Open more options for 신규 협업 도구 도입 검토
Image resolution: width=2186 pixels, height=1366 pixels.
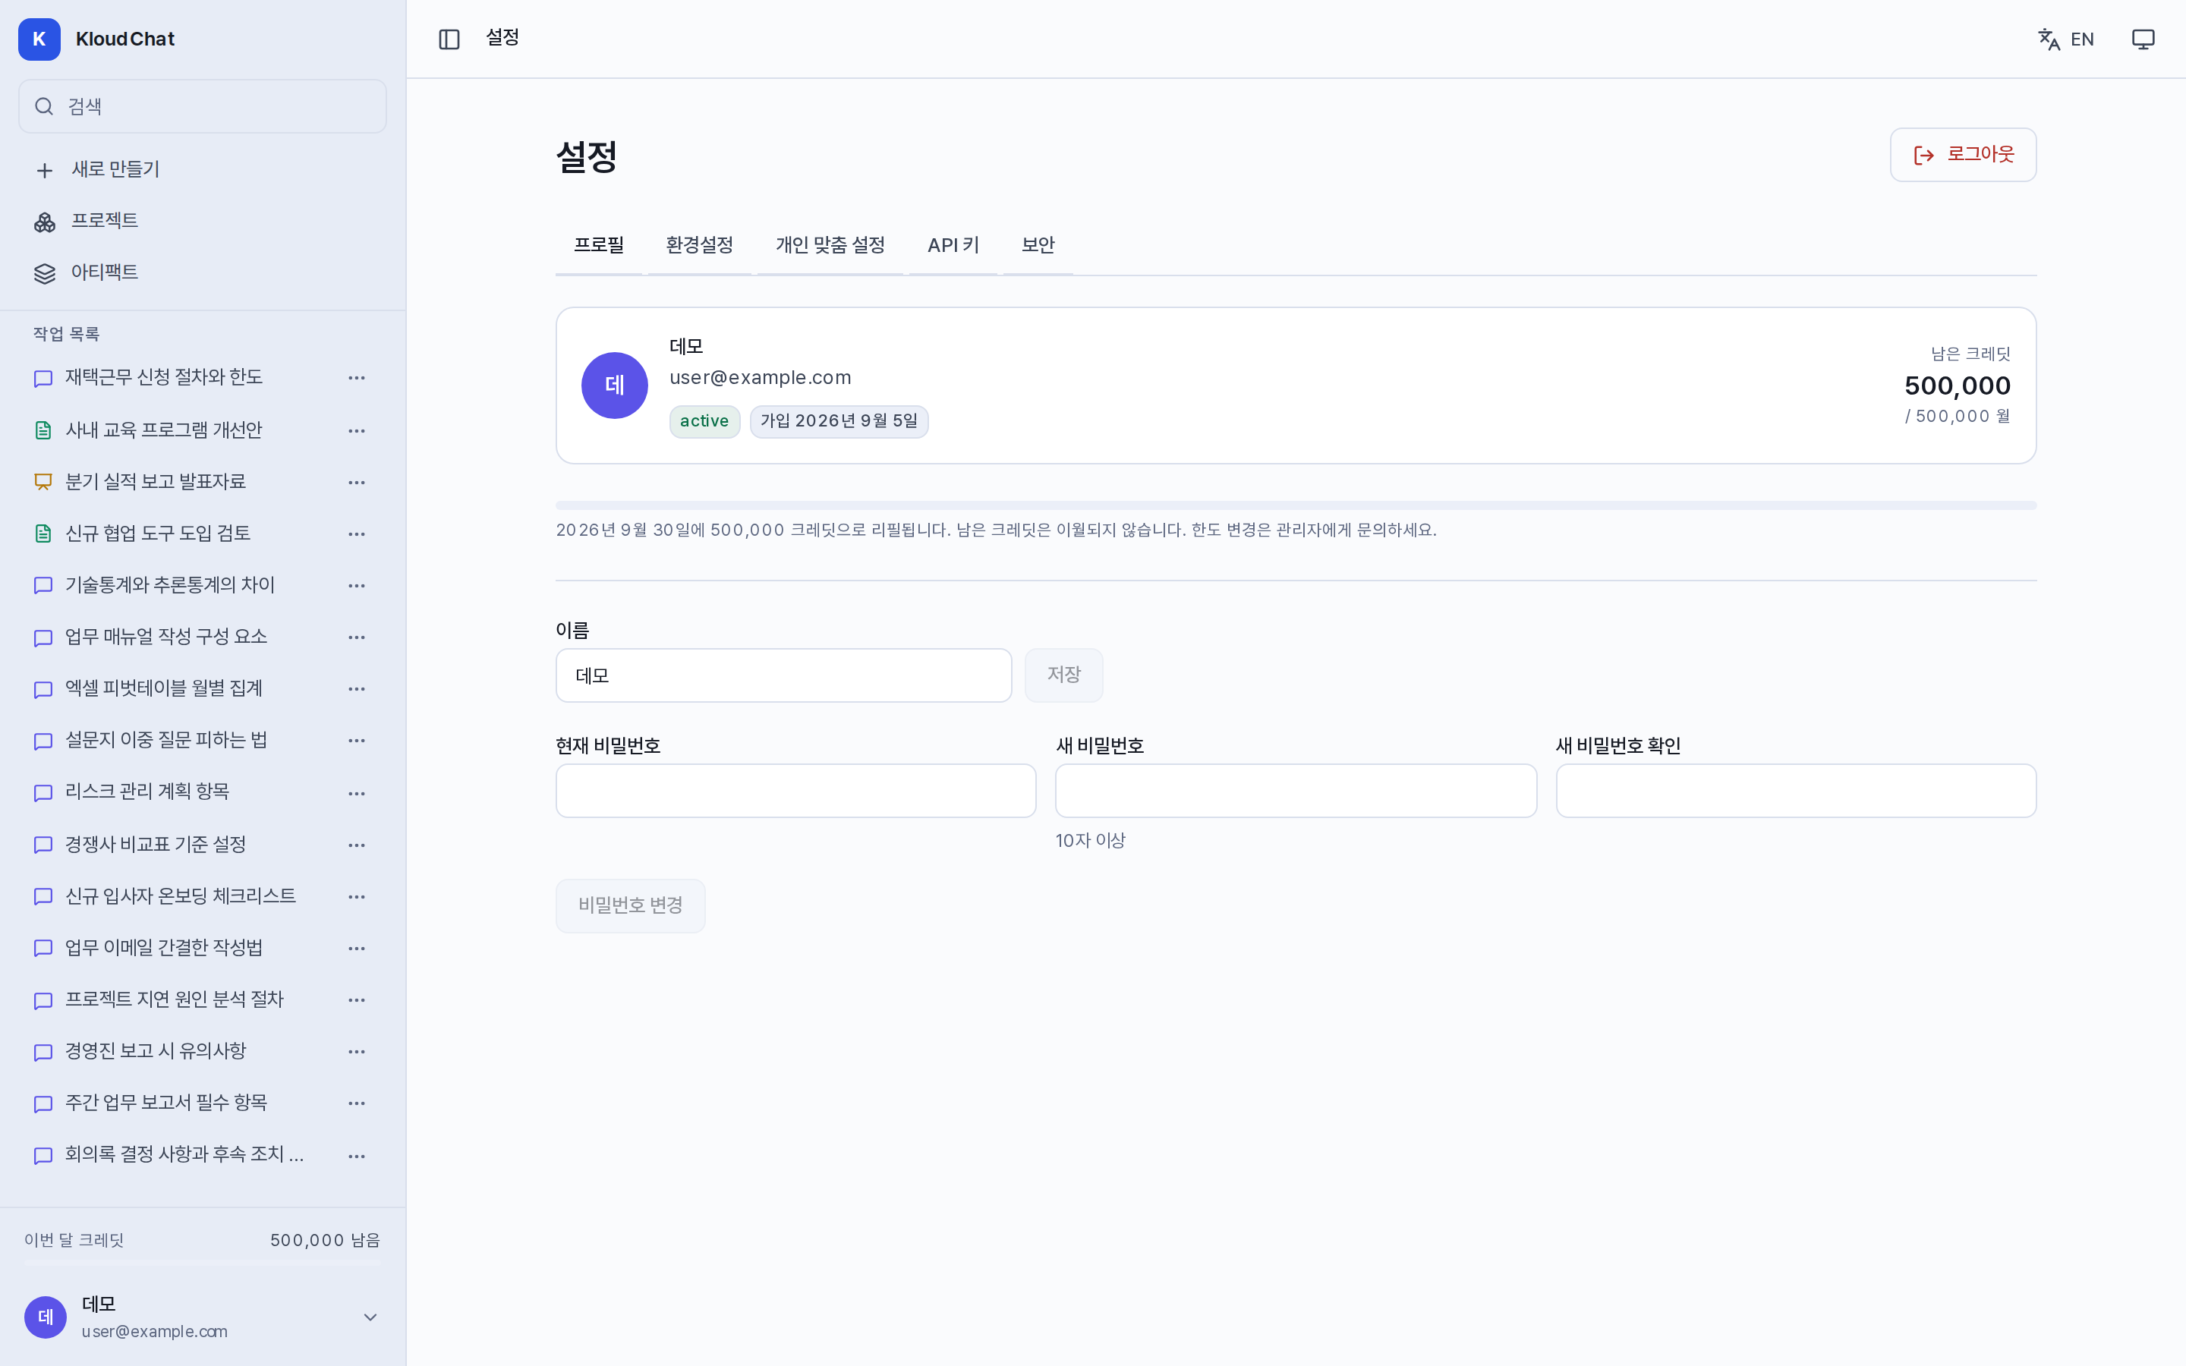point(357,533)
